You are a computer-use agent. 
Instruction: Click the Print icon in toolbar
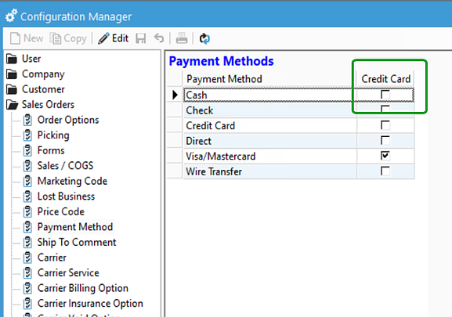coord(182,38)
